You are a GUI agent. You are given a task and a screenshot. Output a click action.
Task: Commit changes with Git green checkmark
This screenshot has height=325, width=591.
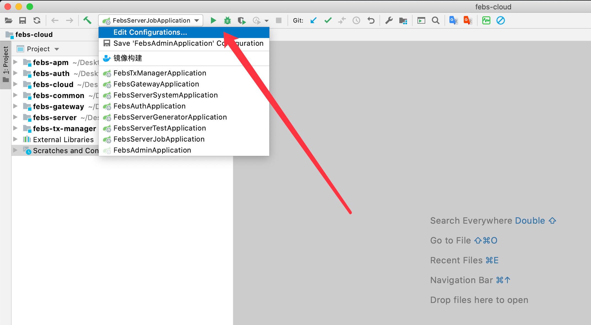[x=328, y=20]
